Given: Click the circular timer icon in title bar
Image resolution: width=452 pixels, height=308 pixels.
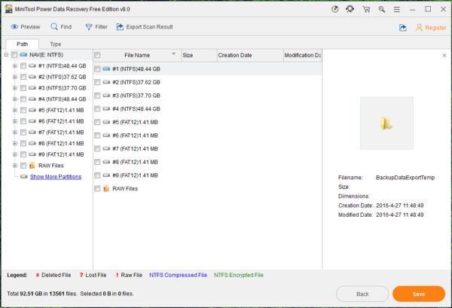Looking at the screenshot, I should pyautogui.click(x=334, y=9).
